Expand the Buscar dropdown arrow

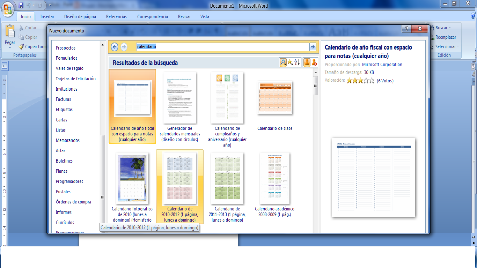pos(450,28)
